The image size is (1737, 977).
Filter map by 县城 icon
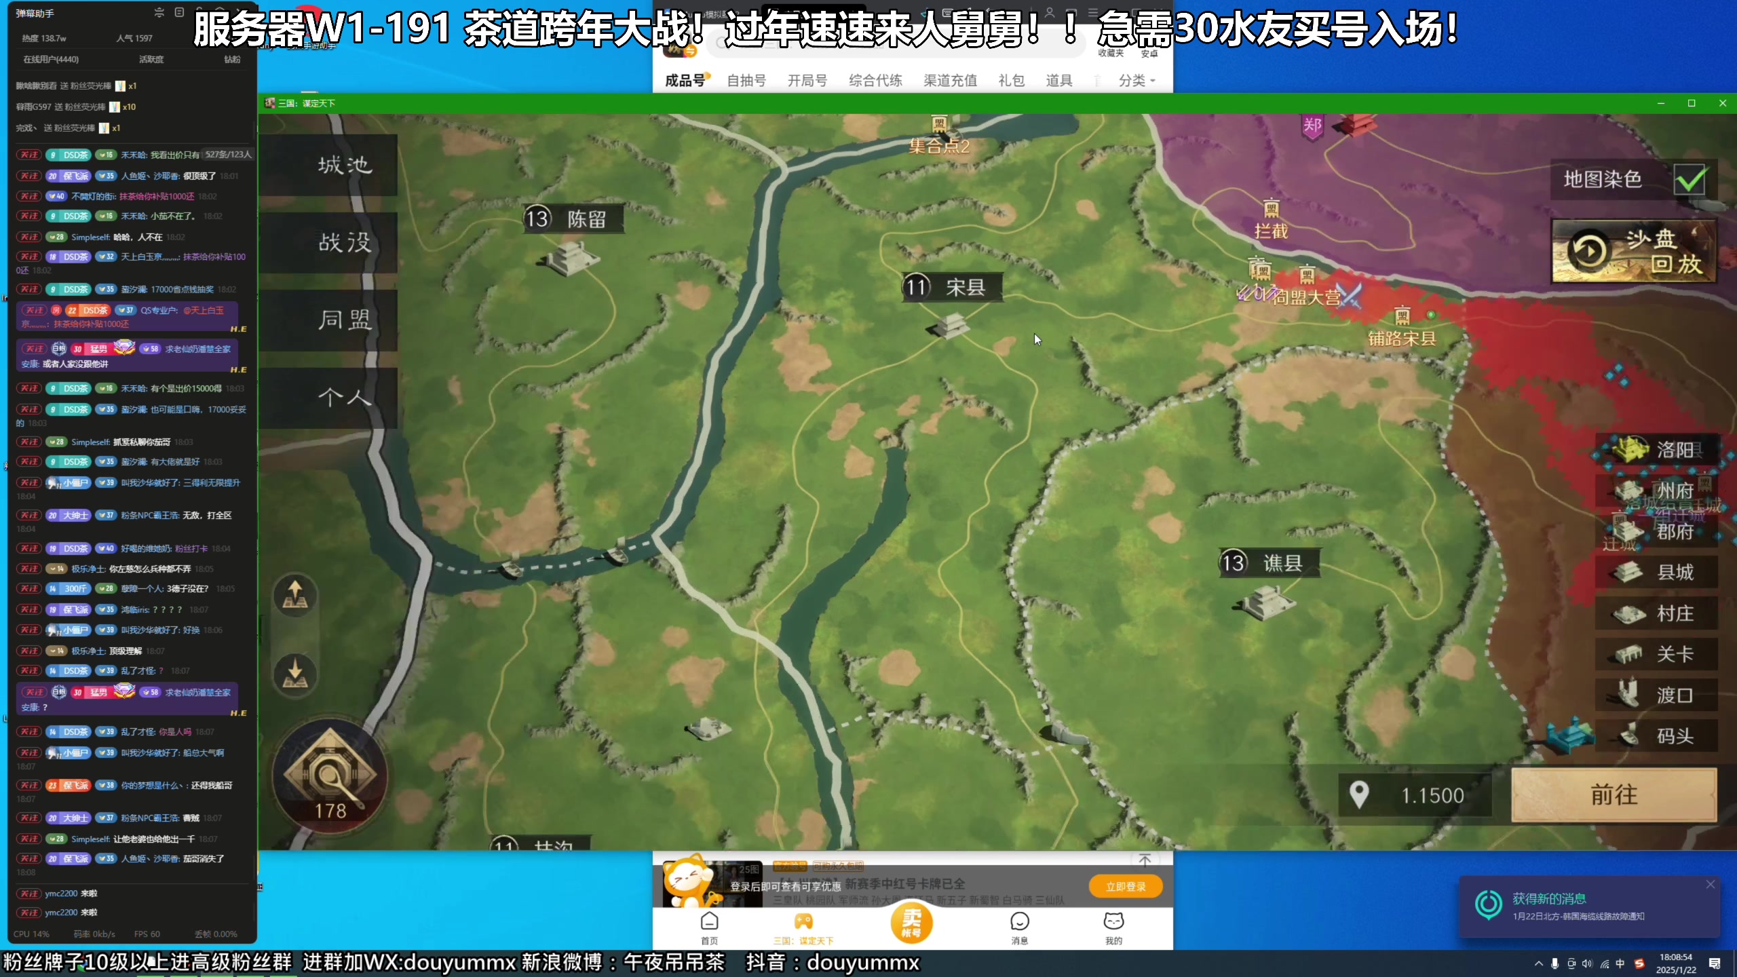coord(1658,572)
